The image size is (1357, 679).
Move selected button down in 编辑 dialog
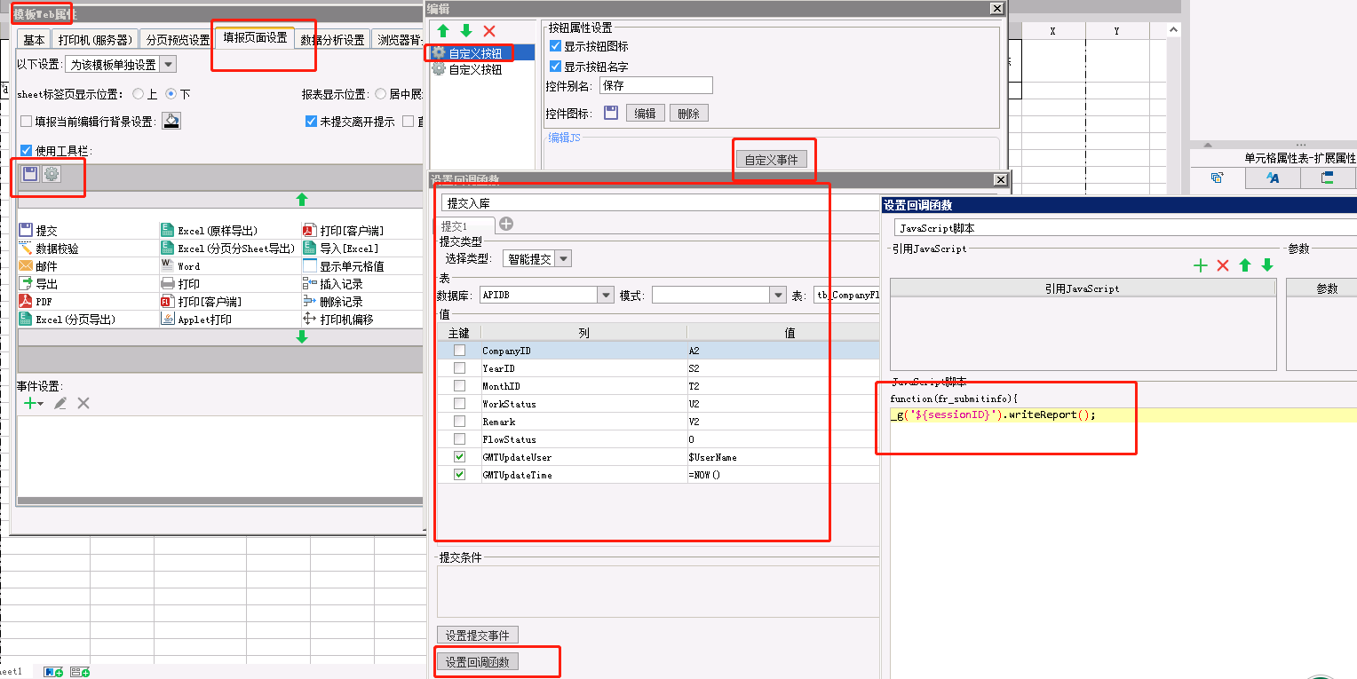click(x=466, y=31)
